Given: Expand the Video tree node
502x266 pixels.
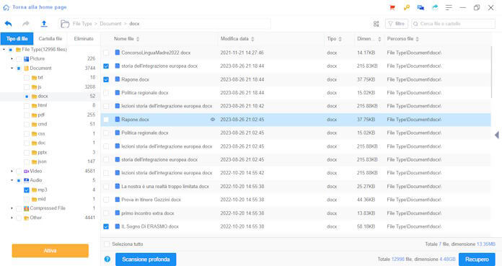Looking at the screenshot, I should coord(12,172).
